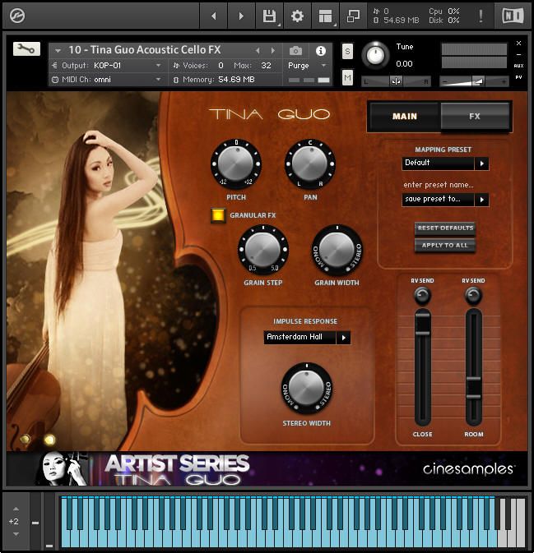Transpose keyboard octave up arrow
The height and width of the screenshot is (553, 534).
pos(16,509)
